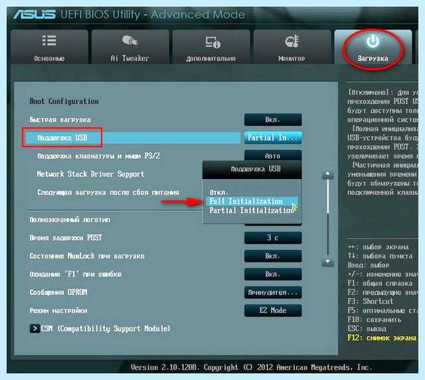Change the POST delay 3 с value
425x380 pixels.
point(273,238)
